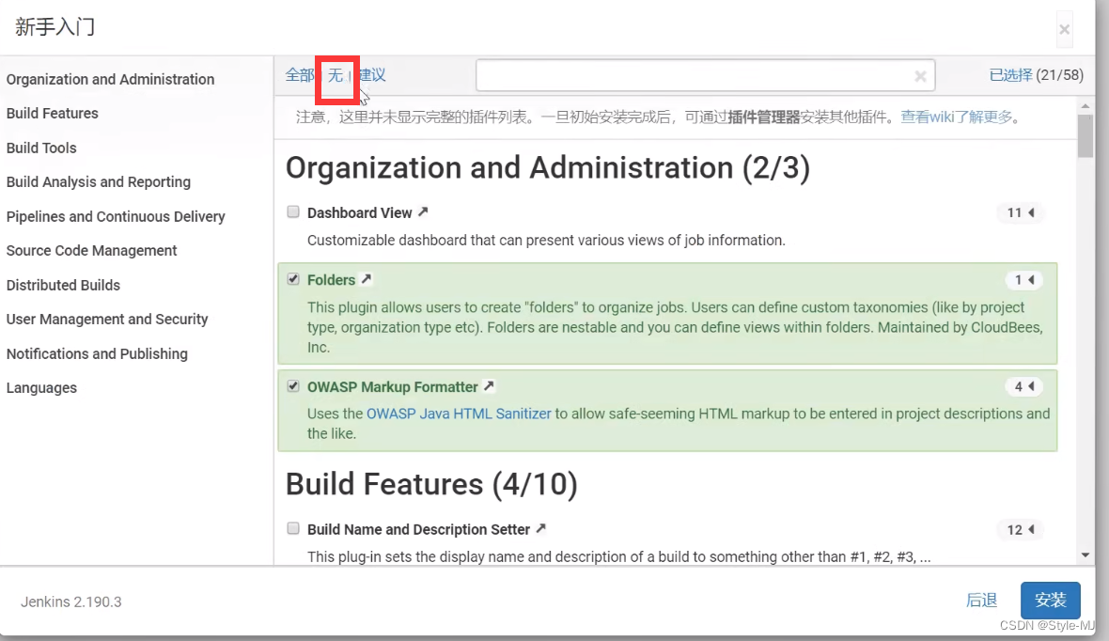Go to Build Features category
Screen dimensions: 1109x641
pos(53,113)
